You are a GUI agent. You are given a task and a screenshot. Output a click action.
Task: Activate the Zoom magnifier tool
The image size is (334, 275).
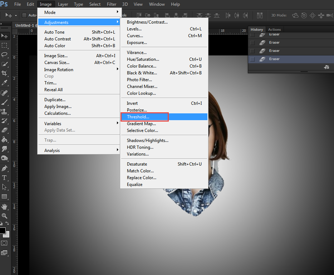[x=5, y=216]
